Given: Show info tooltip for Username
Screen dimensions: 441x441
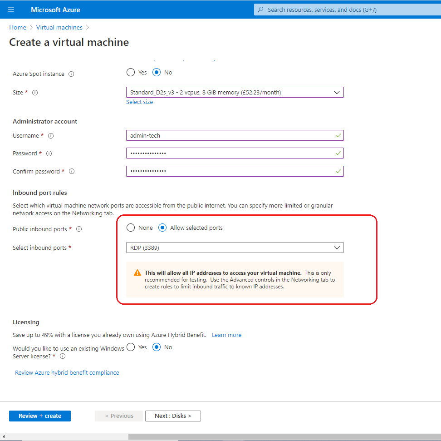Looking at the screenshot, I should pyautogui.click(x=51, y=136).
